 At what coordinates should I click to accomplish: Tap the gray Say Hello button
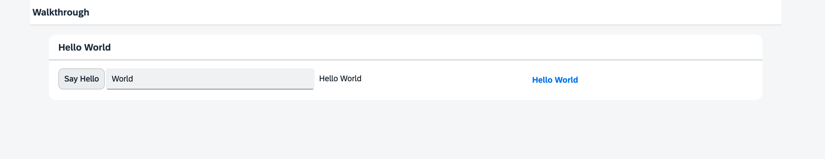[x=81, y=79]
